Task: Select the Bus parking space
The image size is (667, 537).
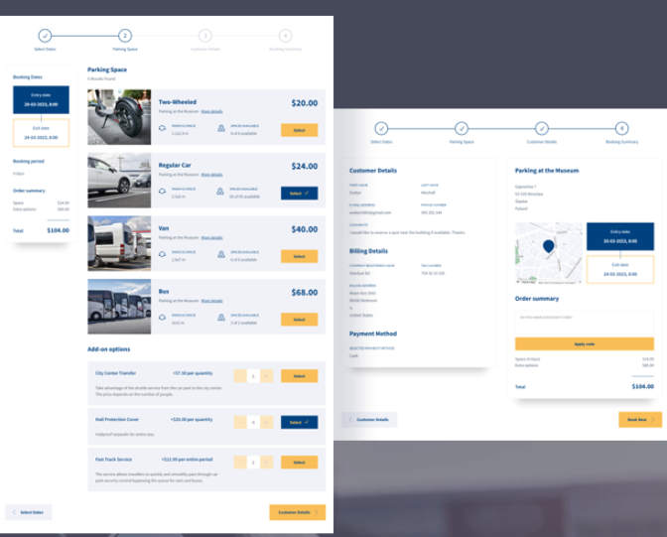Action: tap(299, 320)
